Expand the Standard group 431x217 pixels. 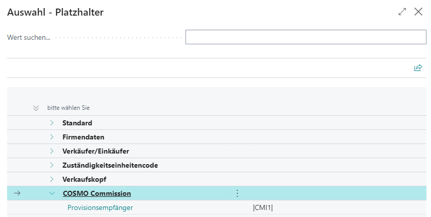(x=52, y=123)
